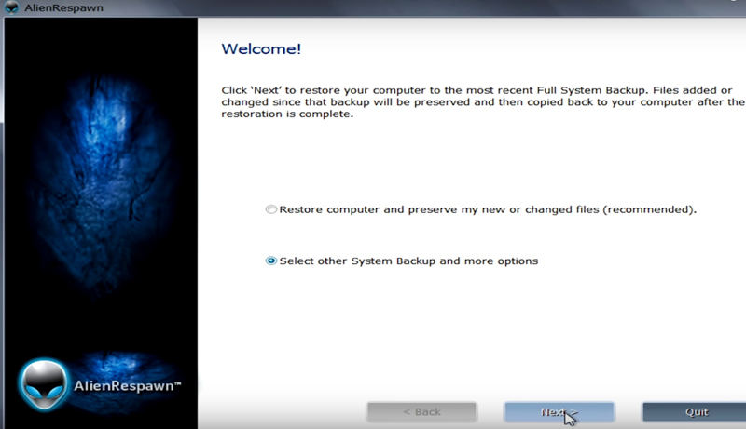Click the 'Click Next to restore' instruction paragraph
The image size is (746, 429).
(x=483, y=102)
